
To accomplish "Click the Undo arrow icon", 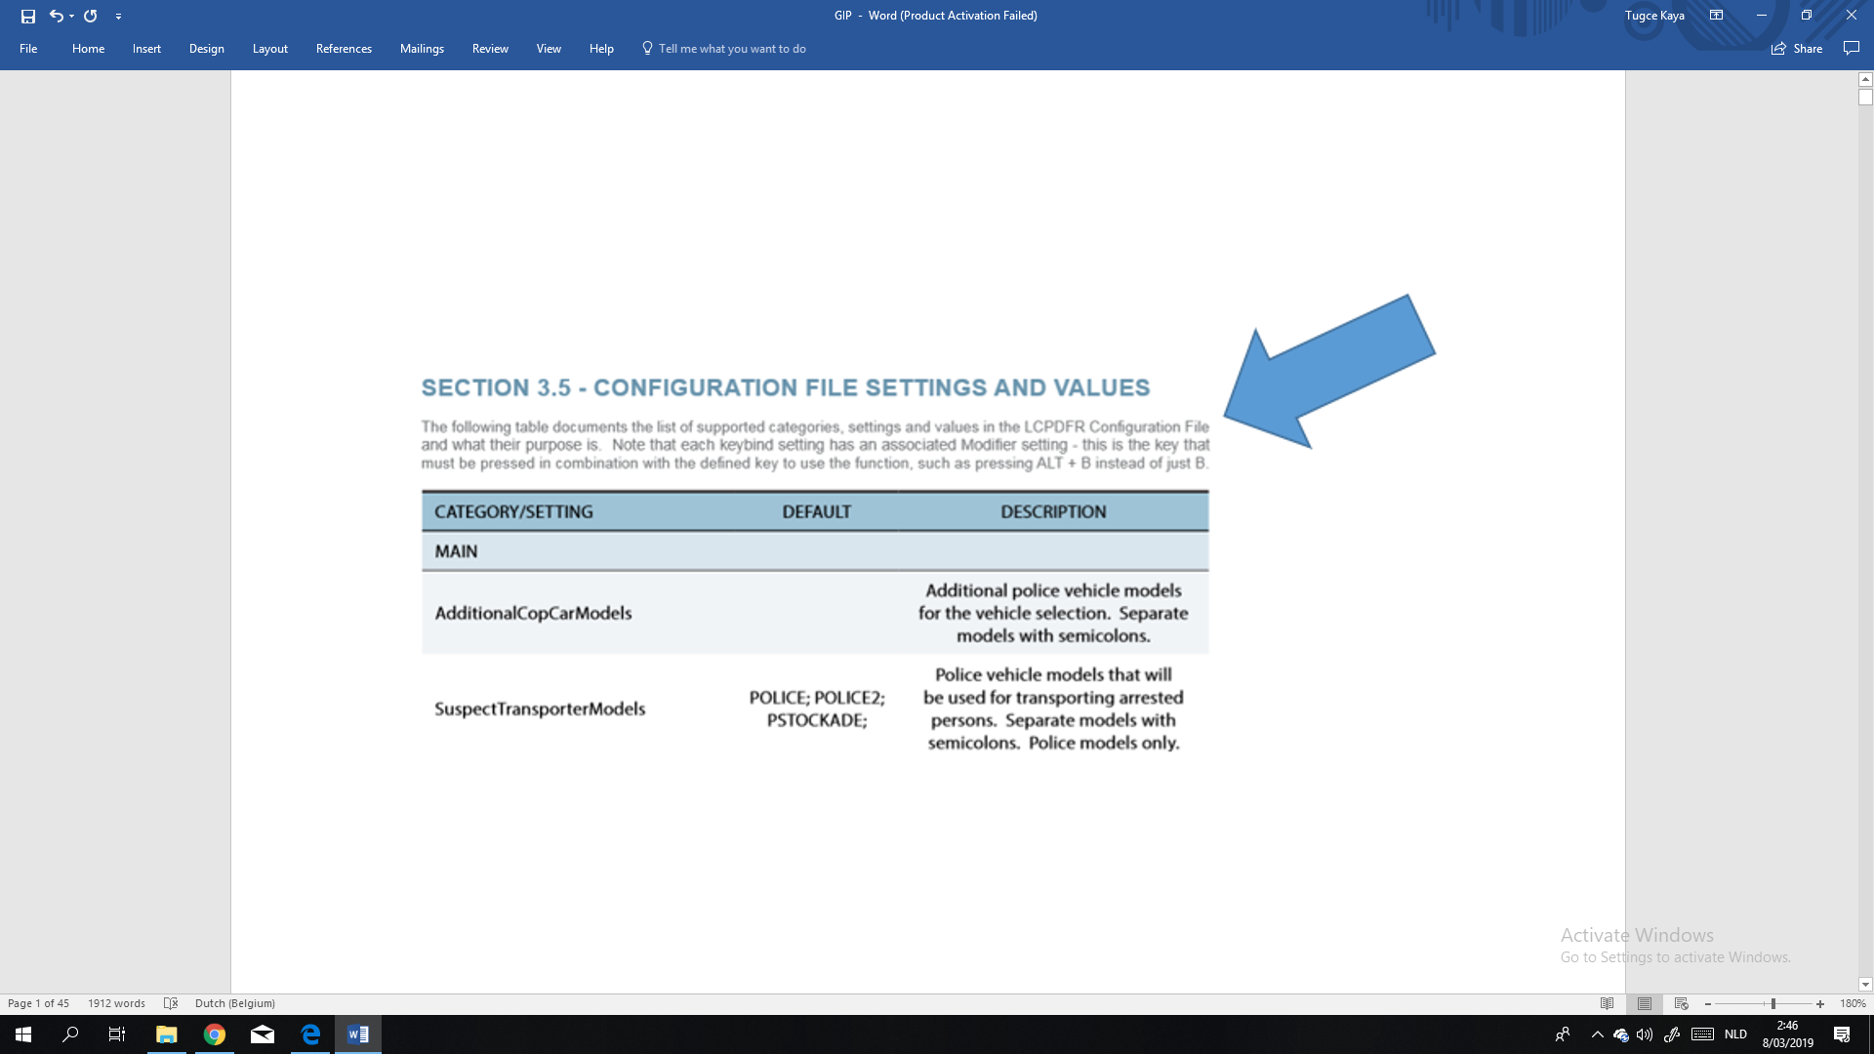I will pos(56,16).
